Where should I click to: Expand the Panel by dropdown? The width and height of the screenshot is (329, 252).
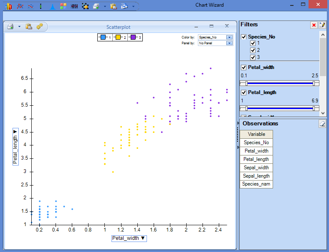click(x=229, y=43)
